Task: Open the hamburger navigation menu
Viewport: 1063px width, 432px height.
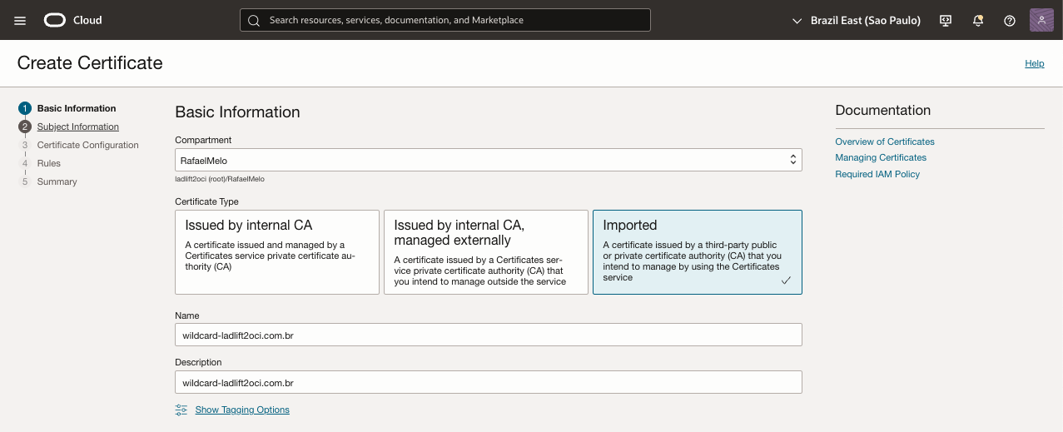Action: [x=20, y=20]
